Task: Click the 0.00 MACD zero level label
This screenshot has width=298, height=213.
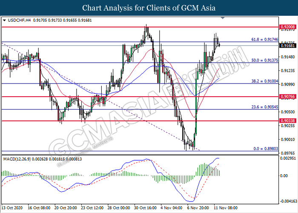Action: click(x=284, y=176)
